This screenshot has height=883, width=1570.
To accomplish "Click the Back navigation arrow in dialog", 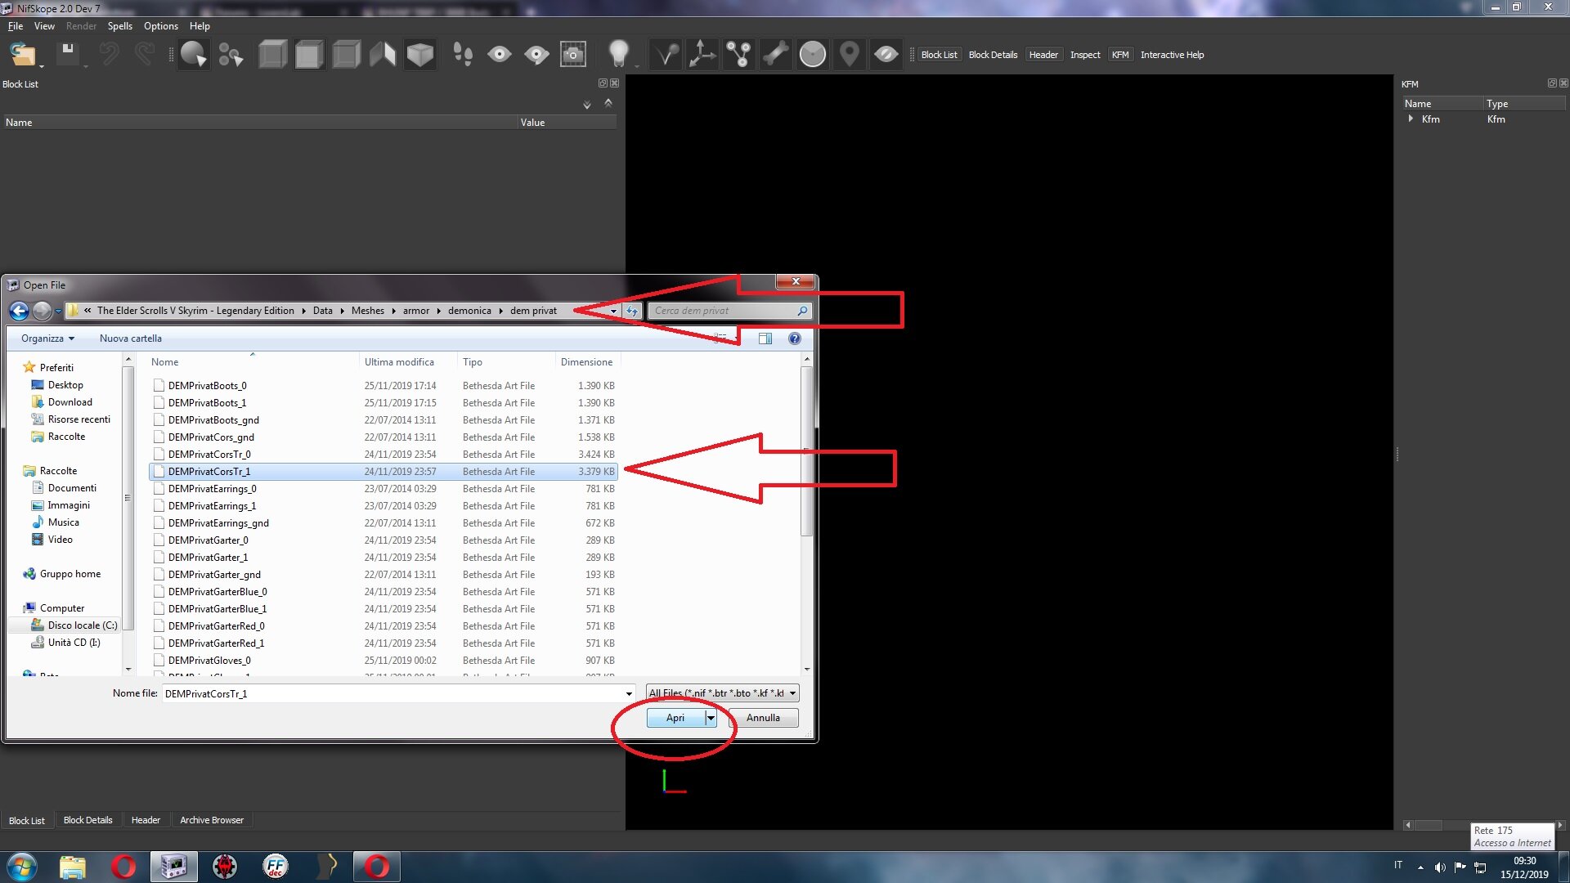I will tap(19, 311).
